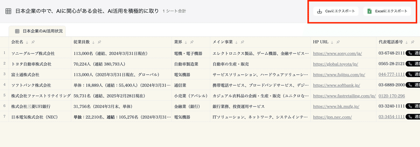Click MUFG's 31,756名 employee count cell

point(121,106)
